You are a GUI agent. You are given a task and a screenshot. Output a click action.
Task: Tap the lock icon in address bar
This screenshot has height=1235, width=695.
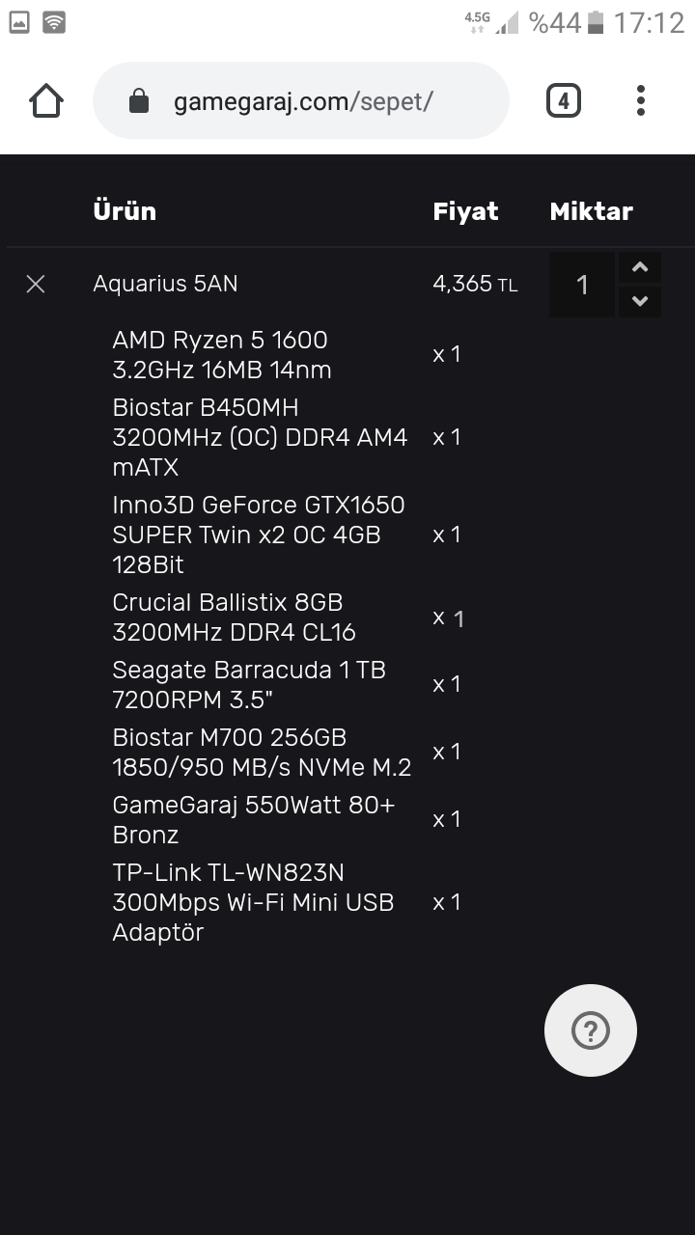[139, 101]
